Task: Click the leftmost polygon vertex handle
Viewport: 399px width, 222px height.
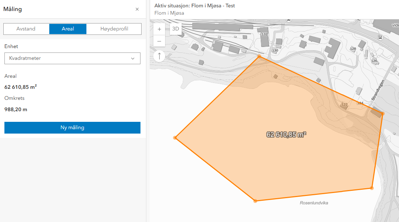Action: click(x=175, y=138)
